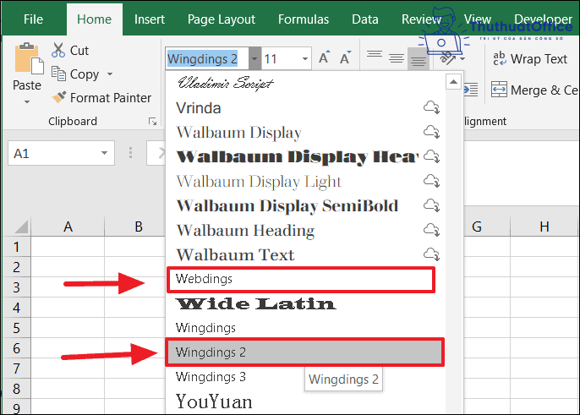Image resolution: width=580 pixels, height=415 pixels.
Task: Select the Vrinda font
Action: [x=305, y=107]
